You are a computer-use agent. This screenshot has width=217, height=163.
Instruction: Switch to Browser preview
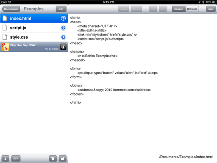tap(192, 9)
